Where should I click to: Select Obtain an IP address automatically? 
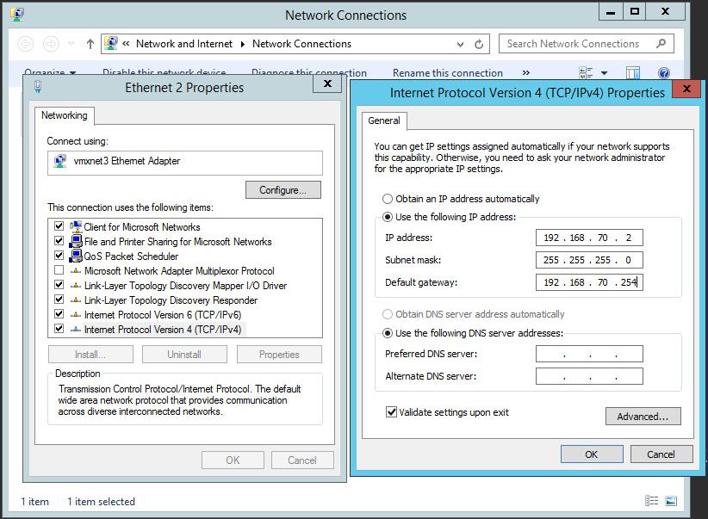(388, 199)
